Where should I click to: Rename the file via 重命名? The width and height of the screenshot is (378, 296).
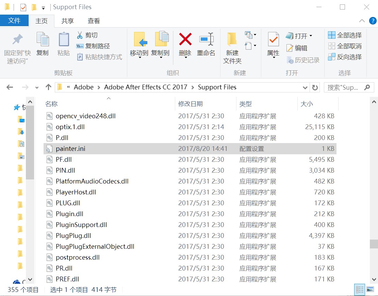(206, 45)
